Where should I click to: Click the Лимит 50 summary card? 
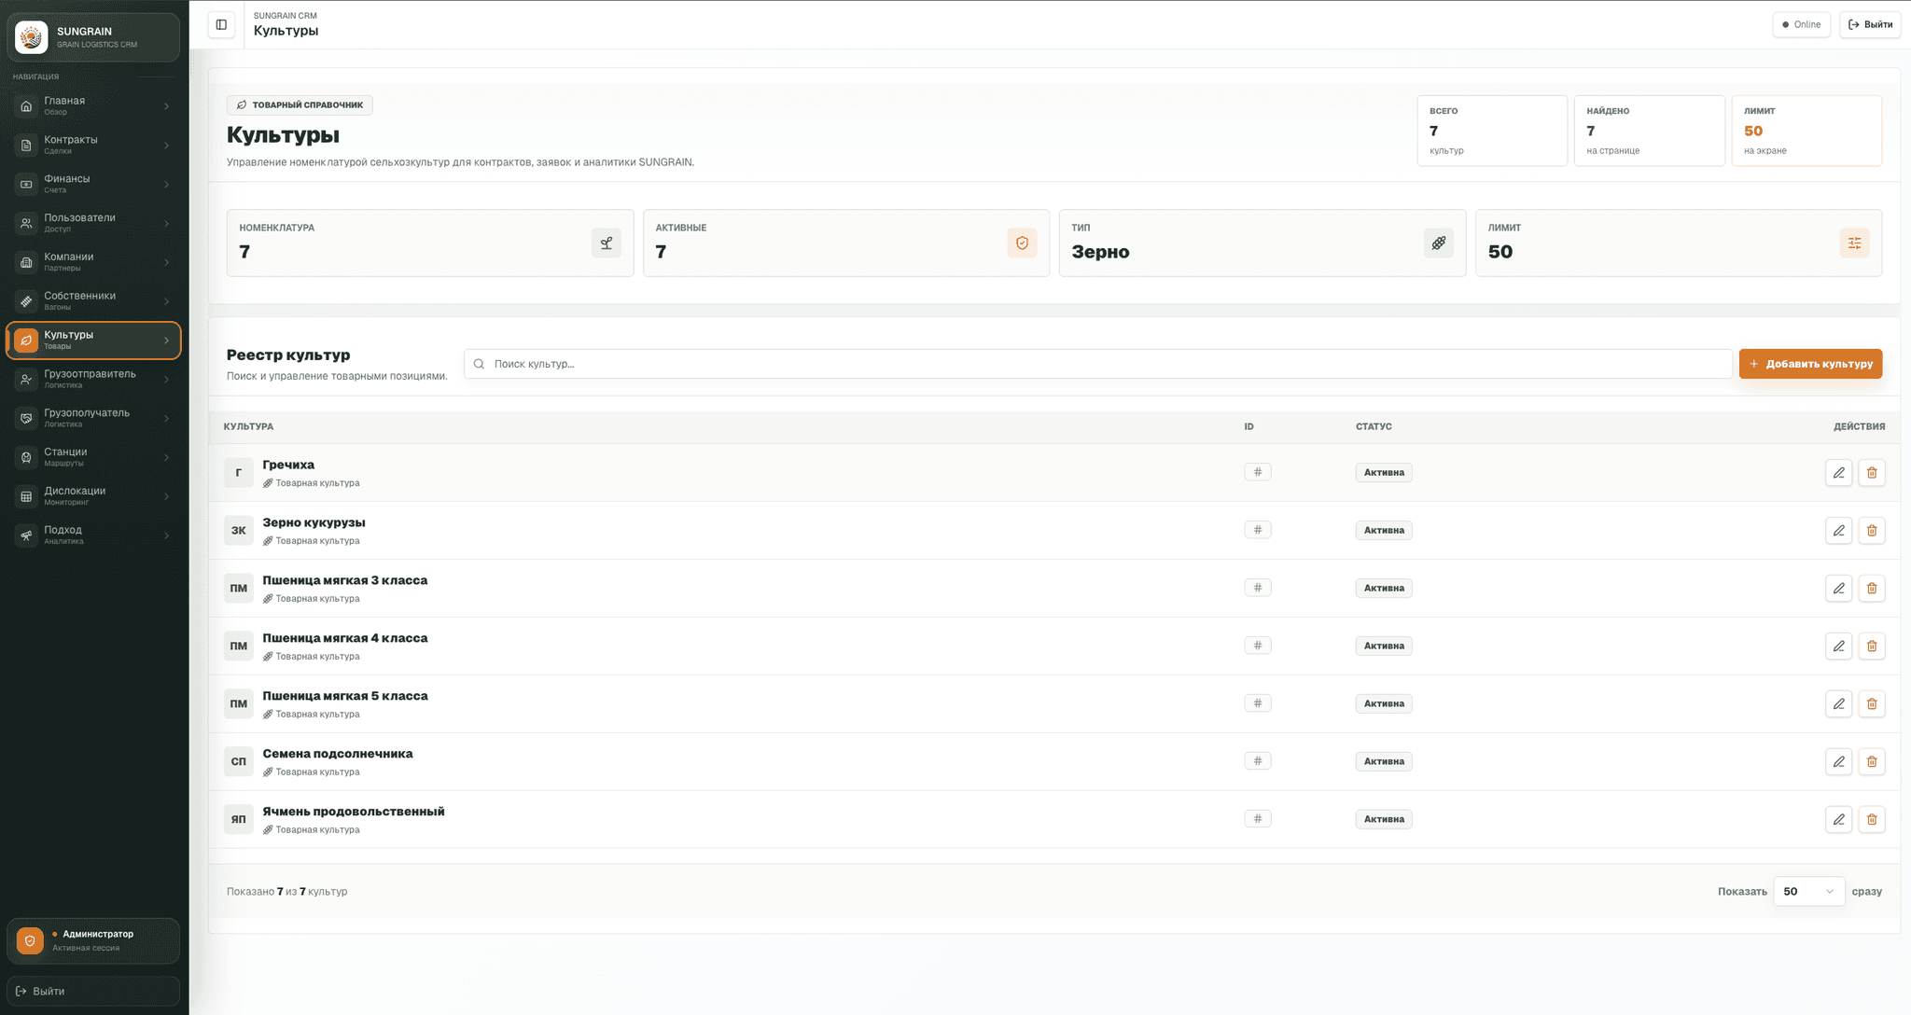pyautogui.click(x=1806, y=131)
